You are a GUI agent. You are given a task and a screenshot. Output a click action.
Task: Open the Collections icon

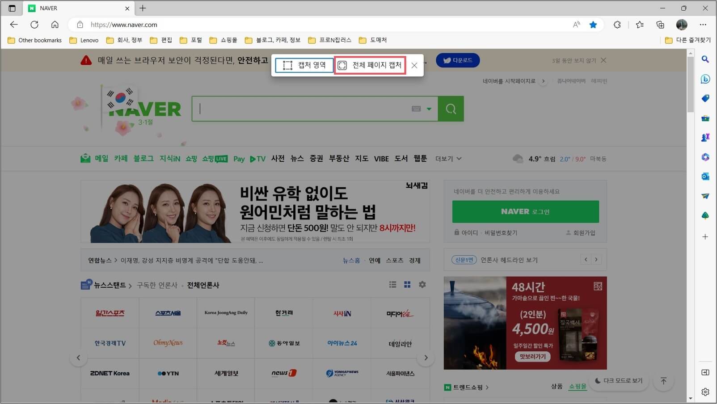pyautogui.click(x=660, y=25)
